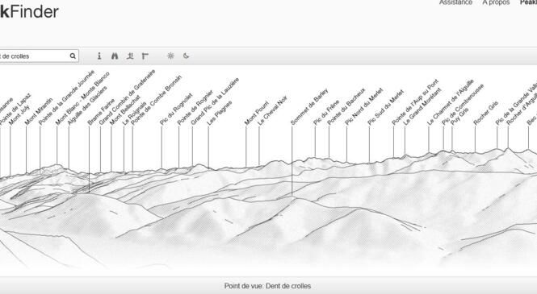Viewport: 537px width, 294px height.
Task: Click the flag marker icon
Action: tap(145, 56)
